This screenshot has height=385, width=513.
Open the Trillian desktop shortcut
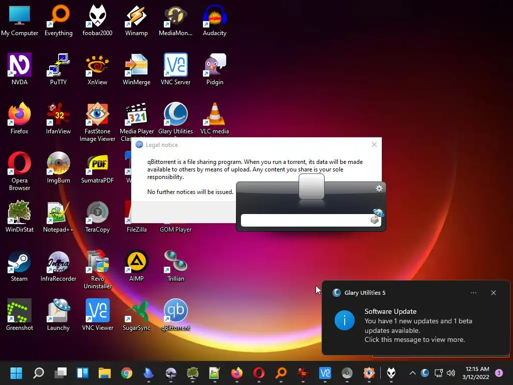pyautogui.click(x=175, y=265)
